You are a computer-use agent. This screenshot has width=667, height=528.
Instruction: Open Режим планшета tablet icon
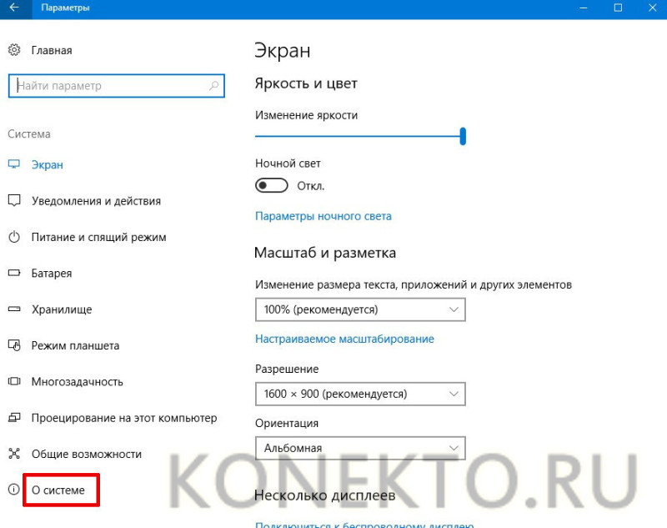click(14, 345)
